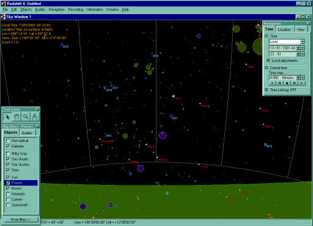Play time forward in Control time

(301, 83)
